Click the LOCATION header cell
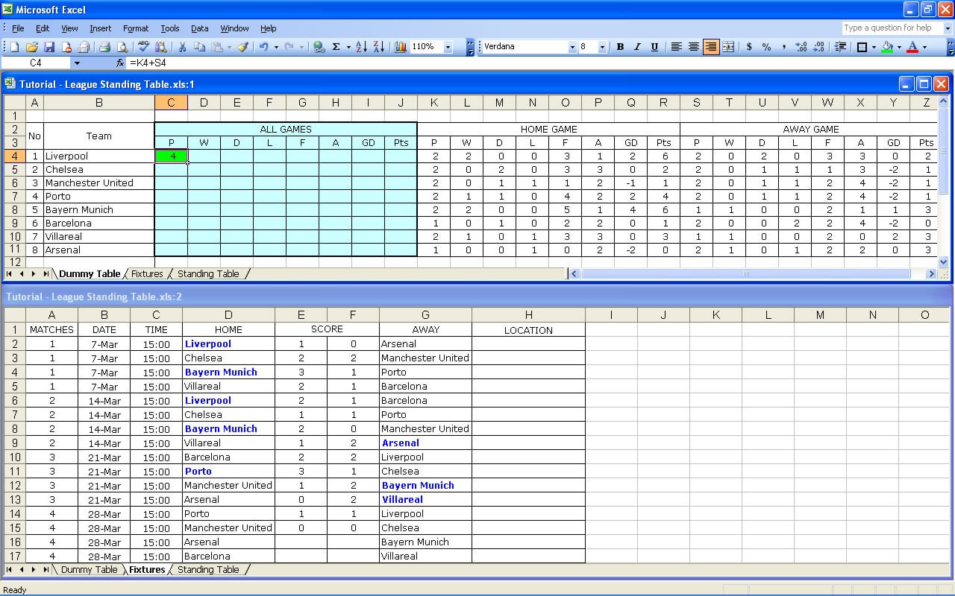Screen dimensions: 955x596 (x=528, y=330)
